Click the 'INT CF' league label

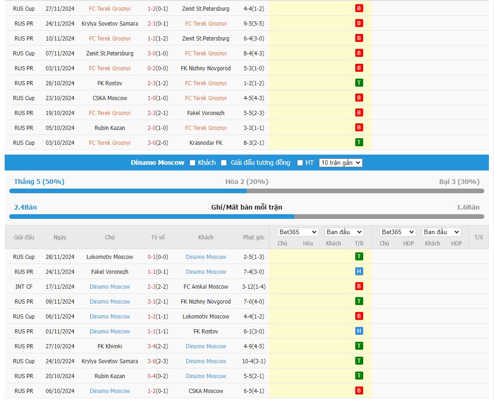click(24, 286)
